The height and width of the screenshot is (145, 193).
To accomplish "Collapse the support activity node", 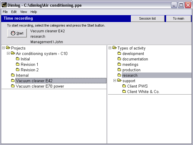I will click(x=115, y=81).
